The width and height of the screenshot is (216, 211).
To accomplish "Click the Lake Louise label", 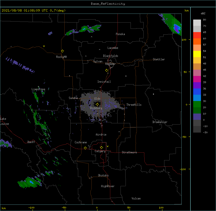I will pos(5,121).
